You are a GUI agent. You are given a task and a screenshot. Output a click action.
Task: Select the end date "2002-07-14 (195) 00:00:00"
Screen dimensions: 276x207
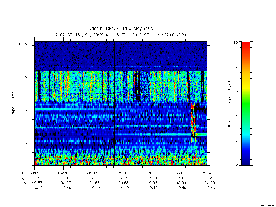[x=159, y=35]
